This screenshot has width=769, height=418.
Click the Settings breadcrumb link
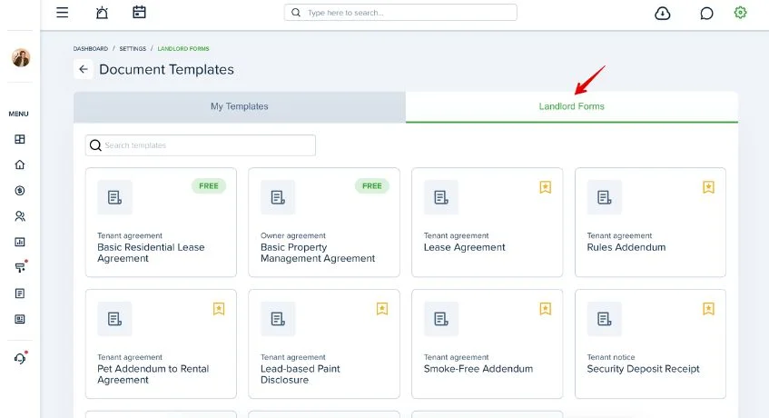(133, 48)
